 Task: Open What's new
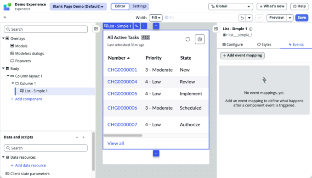pos(272,6)
